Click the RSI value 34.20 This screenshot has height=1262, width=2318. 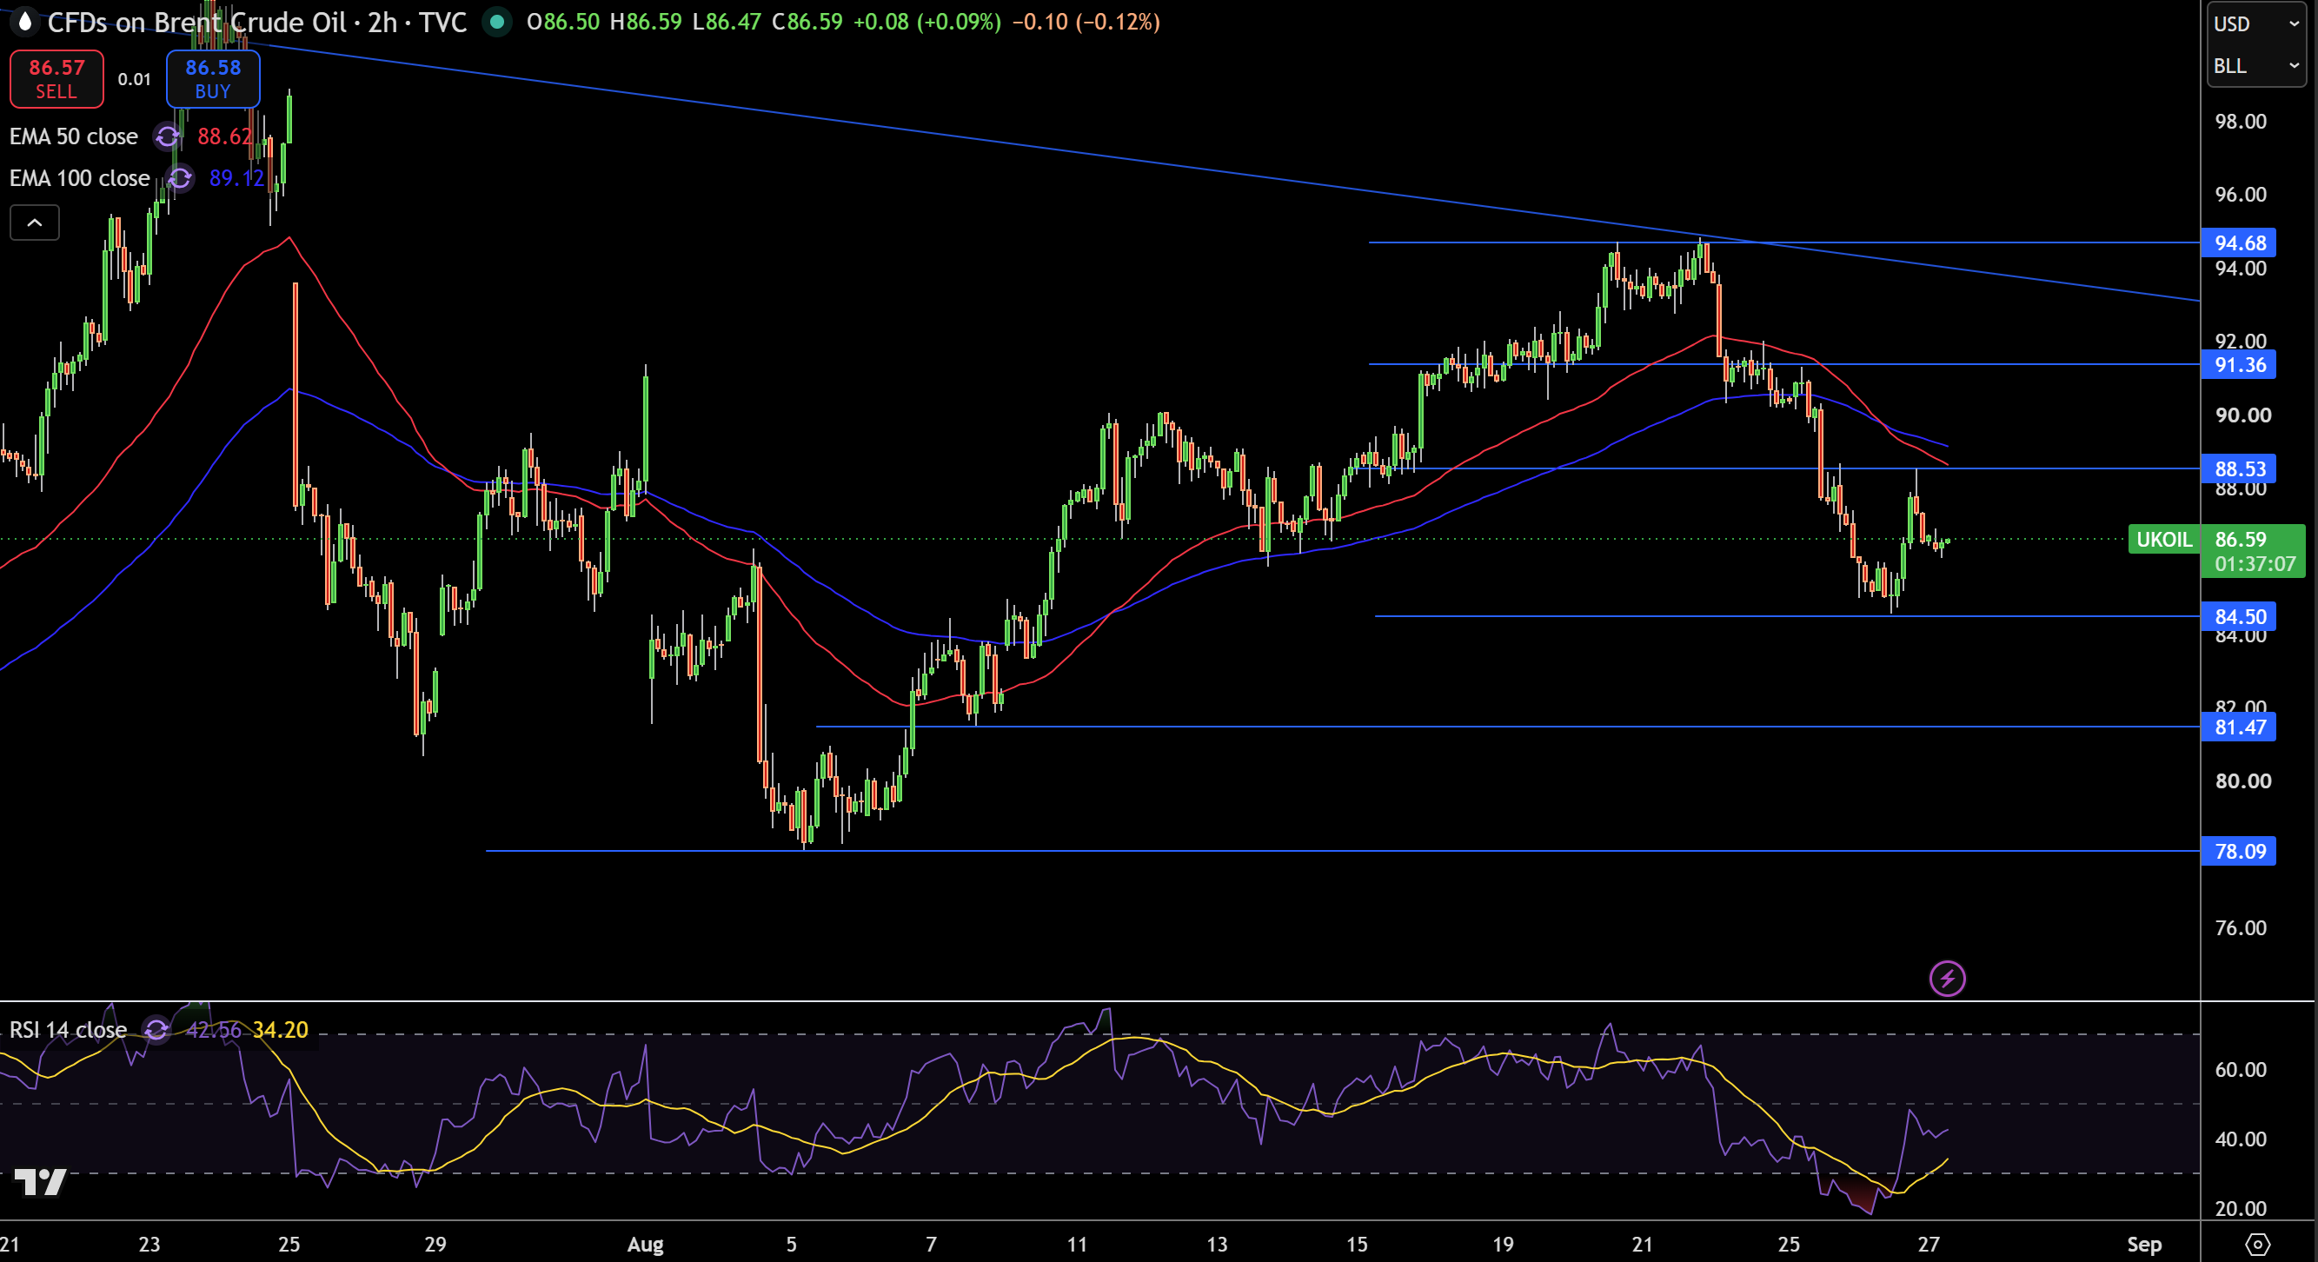coord(281,1029)
